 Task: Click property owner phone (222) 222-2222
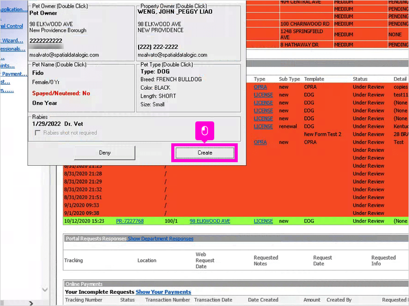coord(157,47)
